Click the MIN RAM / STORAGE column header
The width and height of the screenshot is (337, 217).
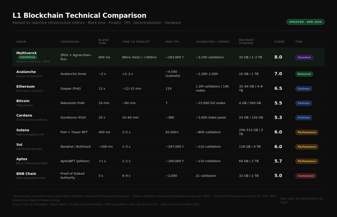point(246,42)
